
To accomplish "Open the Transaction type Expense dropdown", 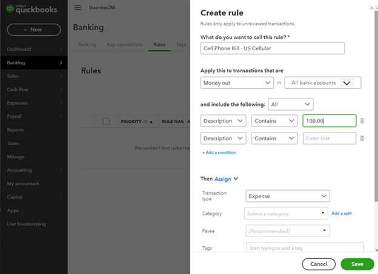I will click(288, 196).
